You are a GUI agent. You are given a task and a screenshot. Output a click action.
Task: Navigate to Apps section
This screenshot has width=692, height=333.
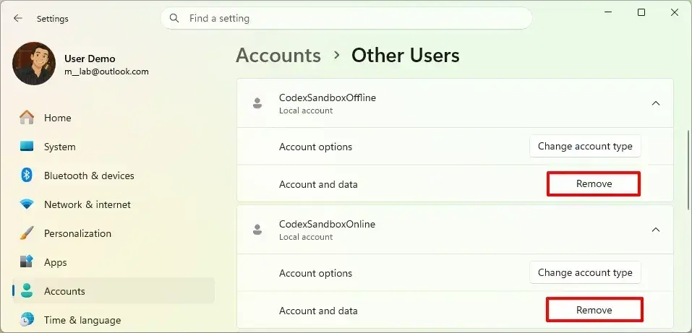(x=114, y=262)
